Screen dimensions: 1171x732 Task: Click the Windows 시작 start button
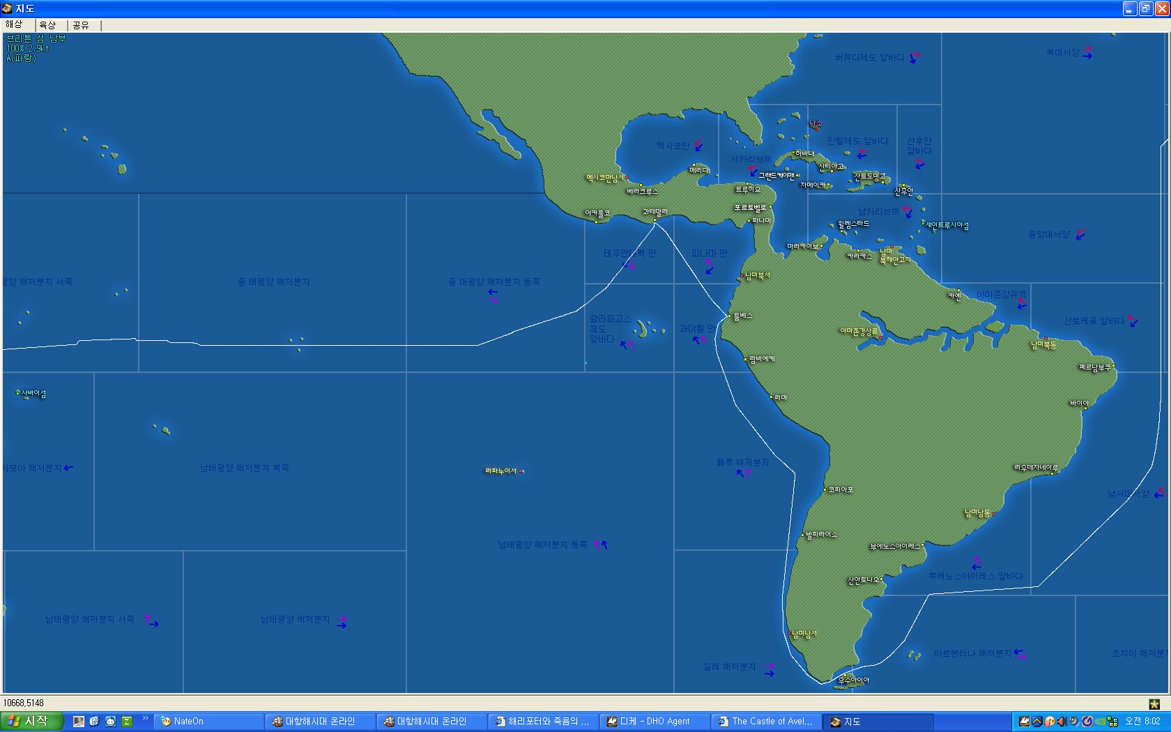[x=32, y=721]
